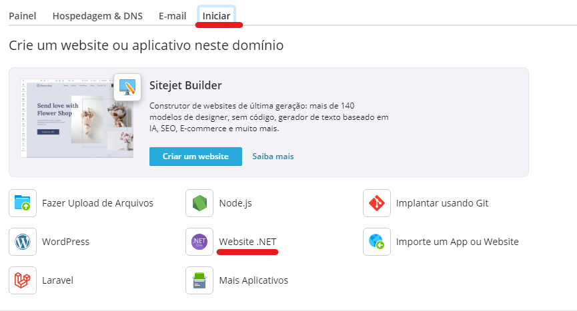Click the import globe icon
This screenshot has height=311, width=577.
[x=377, y=242]
